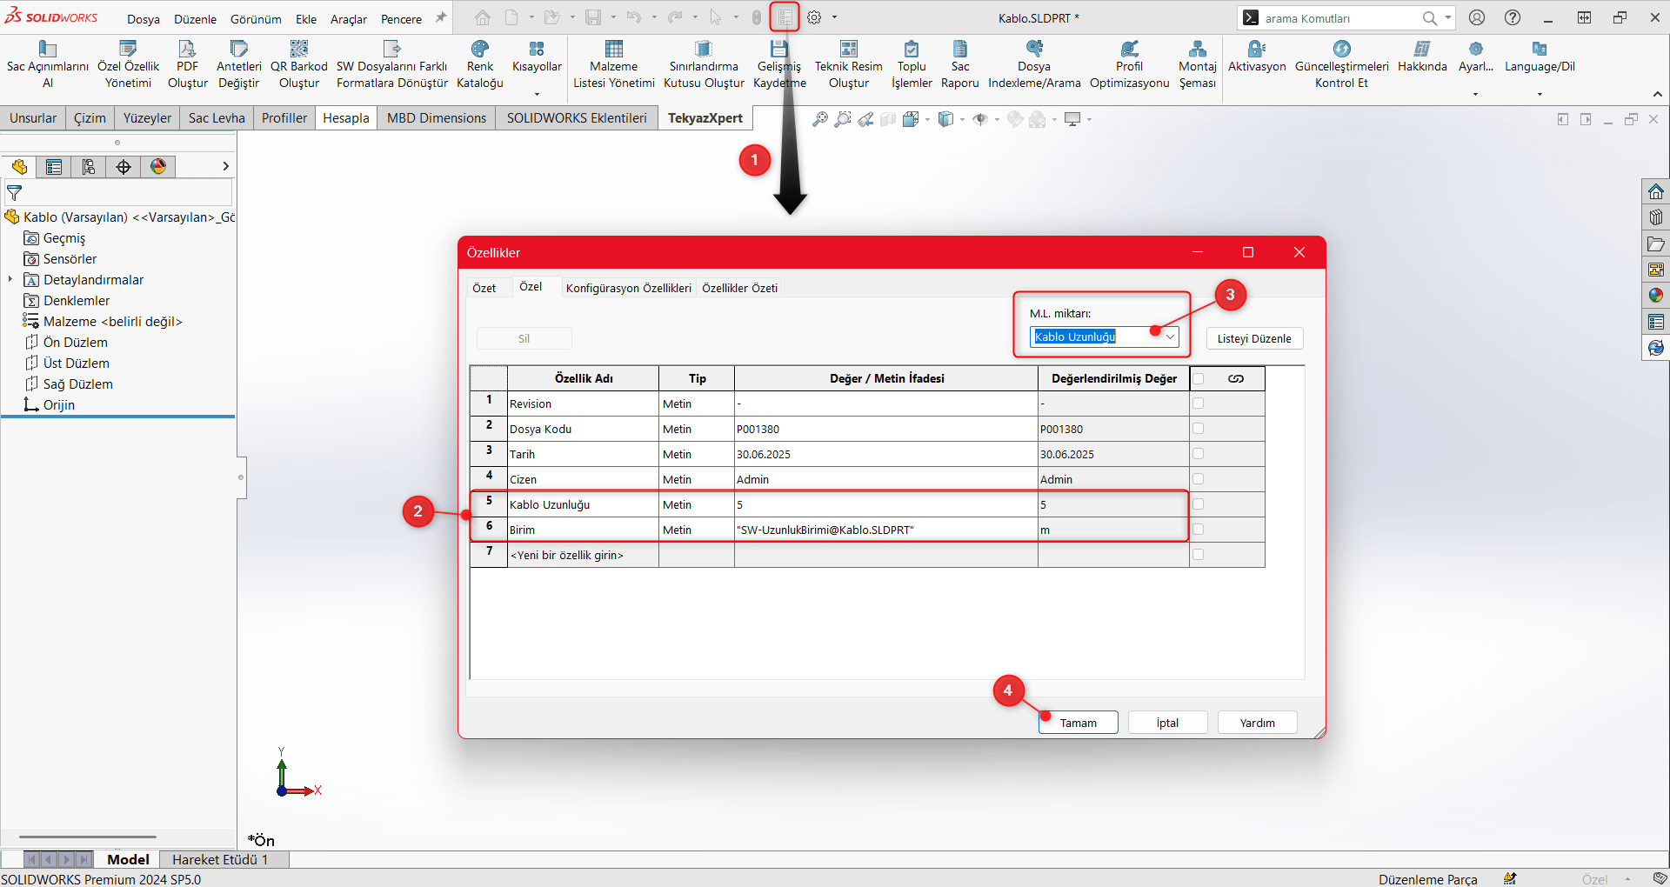Toggle the header checkbox in properties table
1670x887 pixels.
tap(1199, 378)
